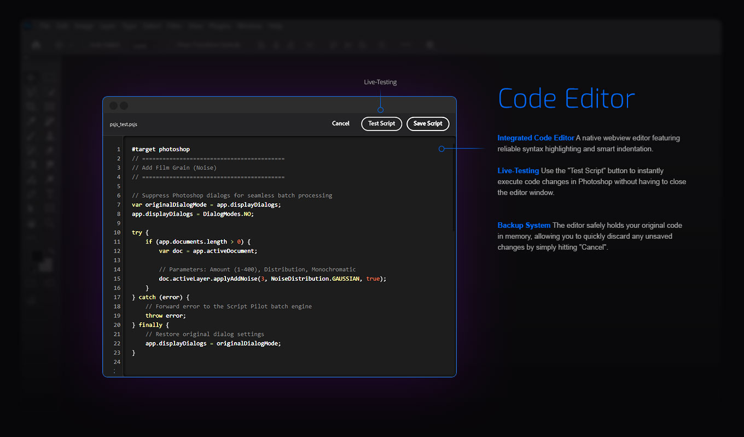Click the callout marker at editor's top-right

point(441,149)
